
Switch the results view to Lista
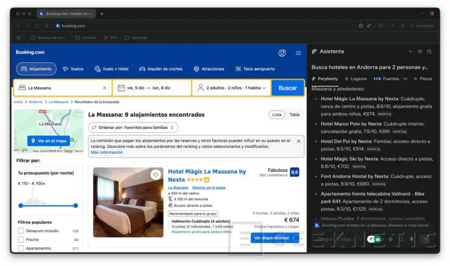coord(277,114)
